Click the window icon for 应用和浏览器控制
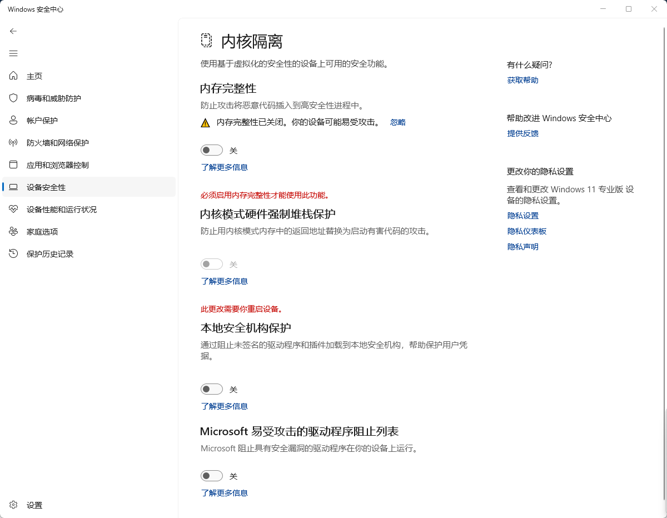The image size is (667, 518). (14, 165)
